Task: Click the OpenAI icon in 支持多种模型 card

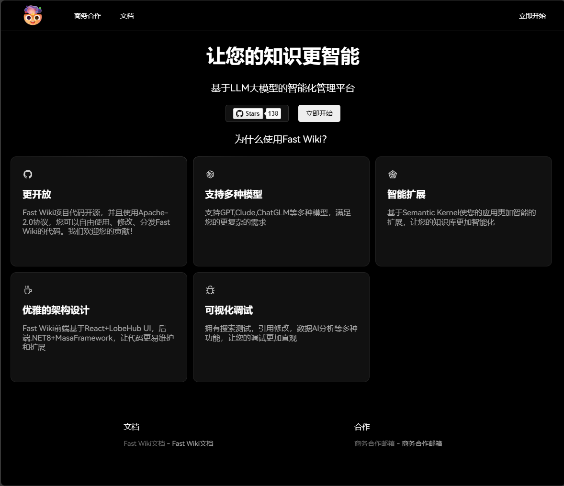Action: point(210,174)
